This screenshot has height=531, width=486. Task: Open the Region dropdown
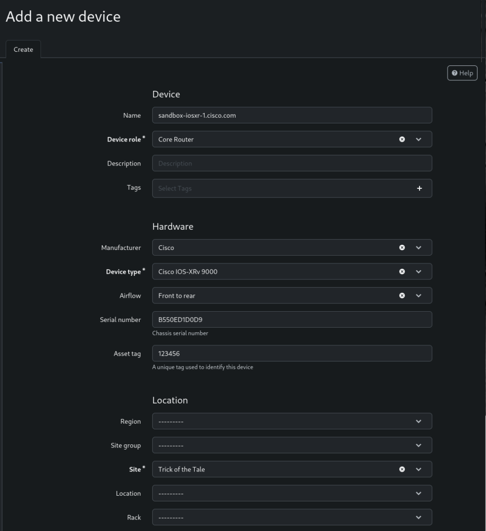(x=292, y=422)
